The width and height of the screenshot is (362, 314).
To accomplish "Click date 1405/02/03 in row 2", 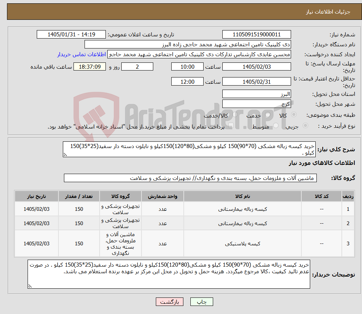I will pyautogui.click(x=36, y=223).
